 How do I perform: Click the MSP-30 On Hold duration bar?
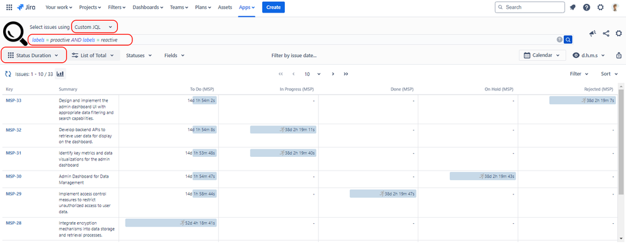483,176
